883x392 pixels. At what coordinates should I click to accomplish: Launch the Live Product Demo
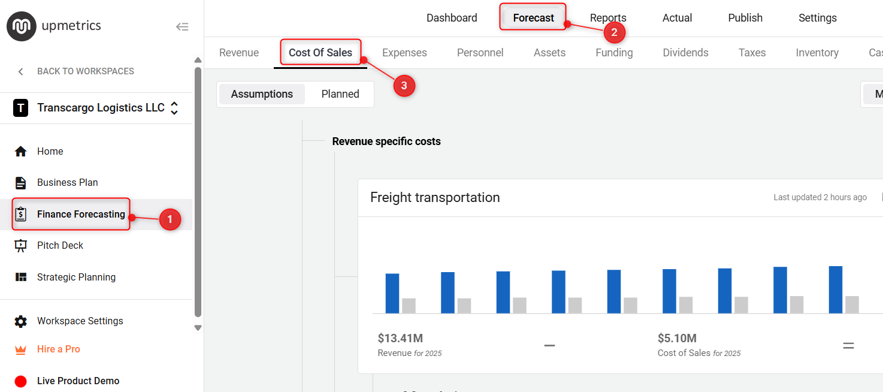(78, 381)
